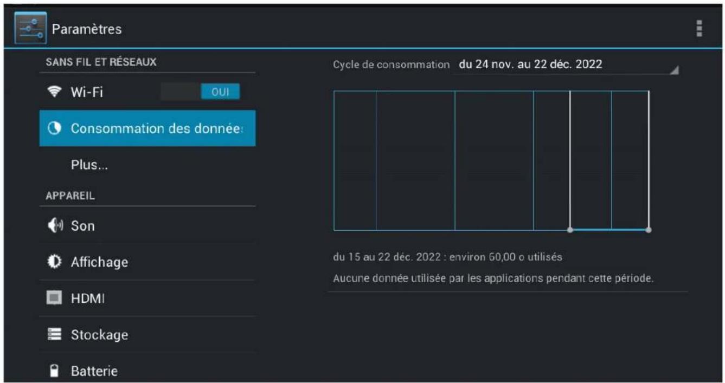Tap the Stockage storage icon
725x383 pixels.
coord(54,335)
